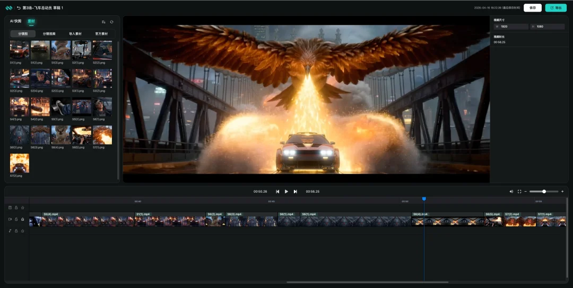Click the sort icon in the material panel

103,22
